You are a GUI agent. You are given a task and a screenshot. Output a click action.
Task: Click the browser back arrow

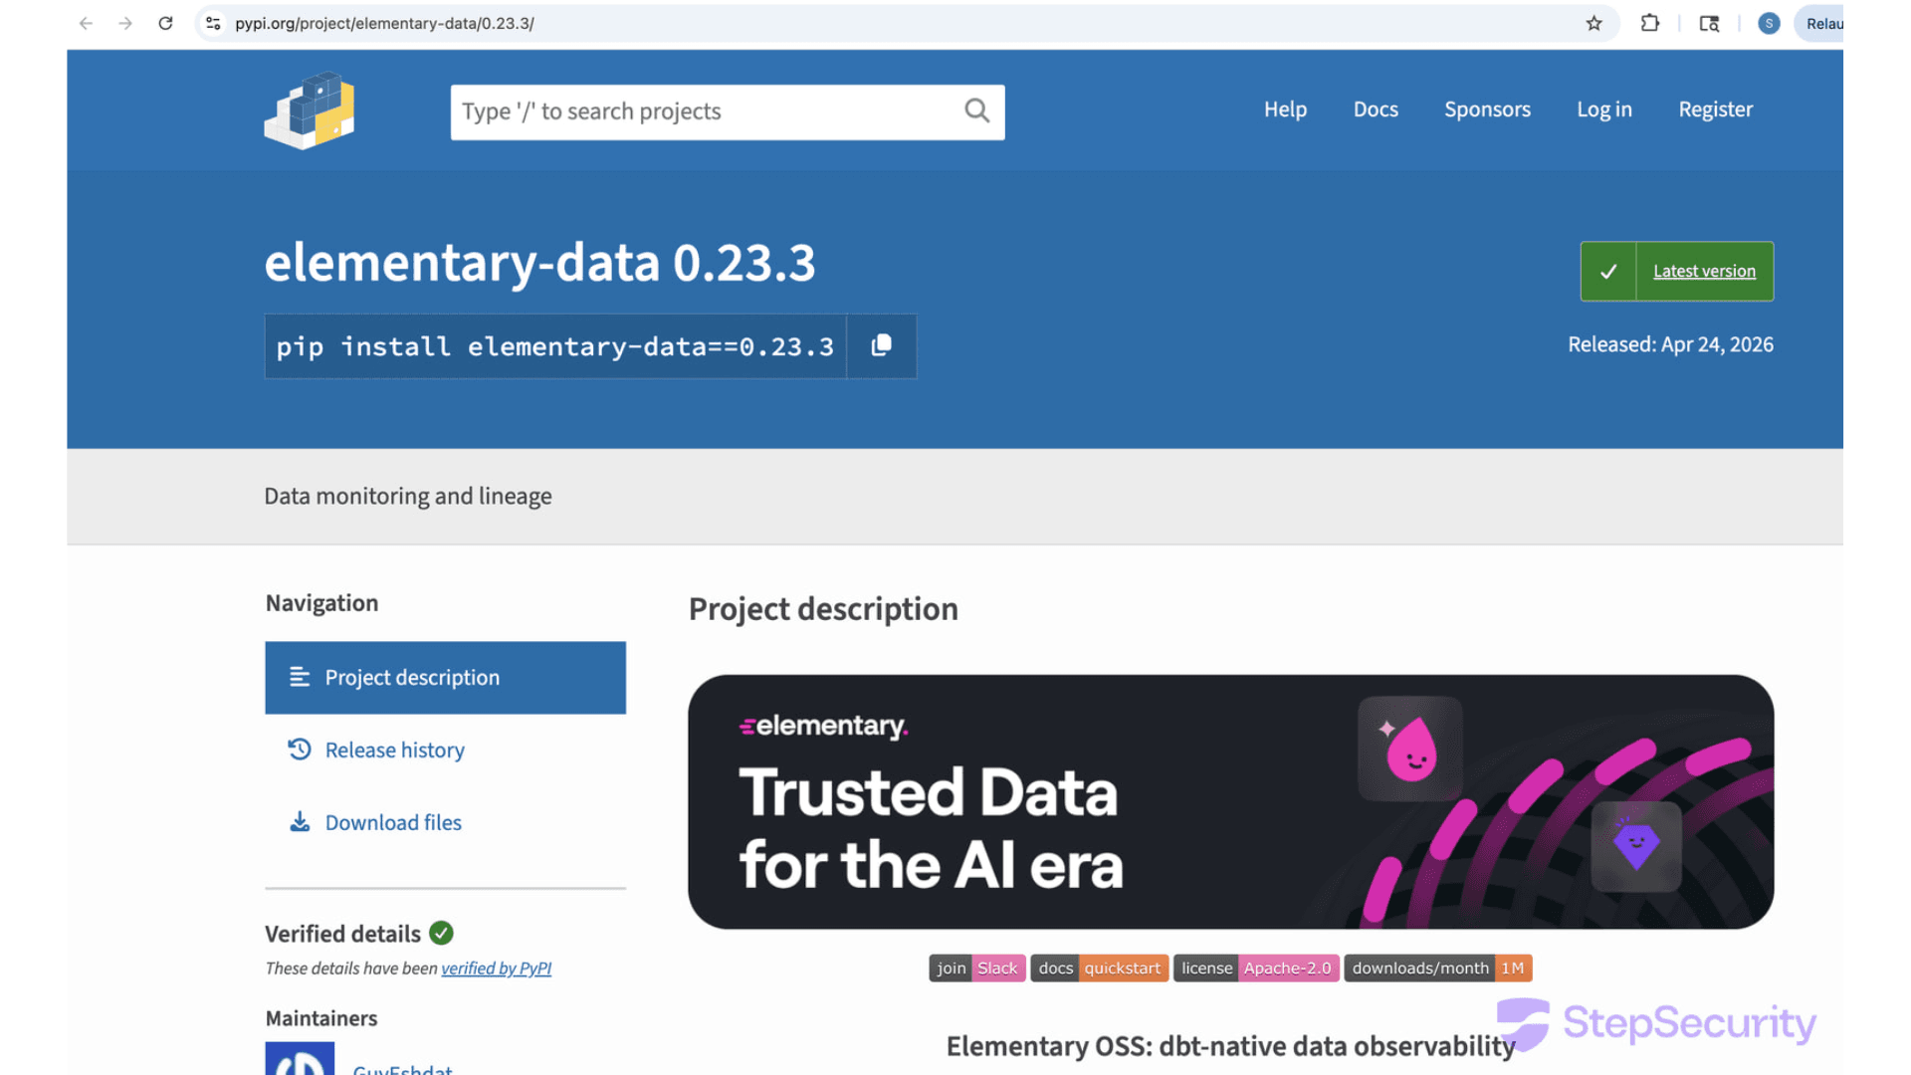87,23
